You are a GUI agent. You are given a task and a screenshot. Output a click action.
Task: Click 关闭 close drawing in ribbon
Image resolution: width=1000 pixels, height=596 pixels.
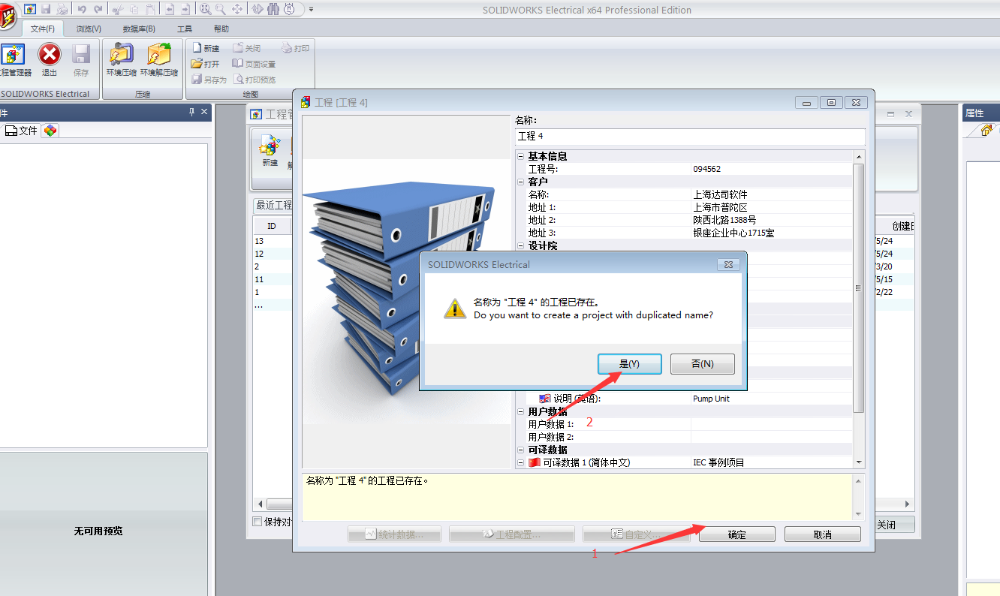246,48
